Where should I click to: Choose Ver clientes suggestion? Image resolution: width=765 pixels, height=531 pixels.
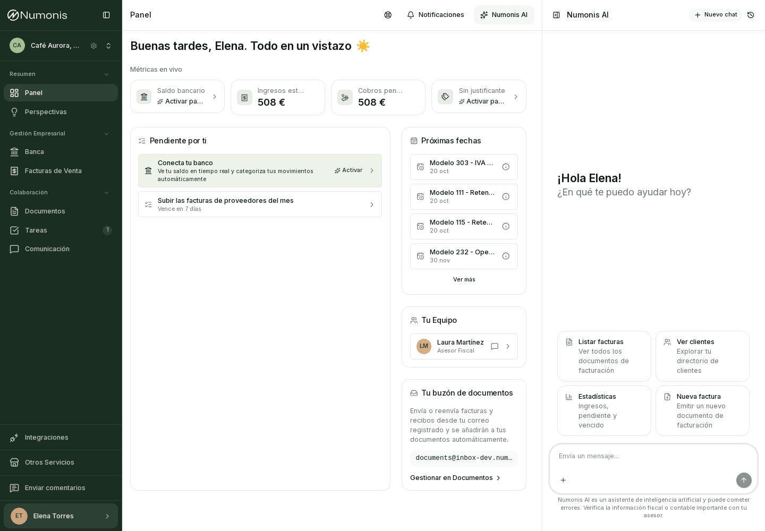click(702, 356)
